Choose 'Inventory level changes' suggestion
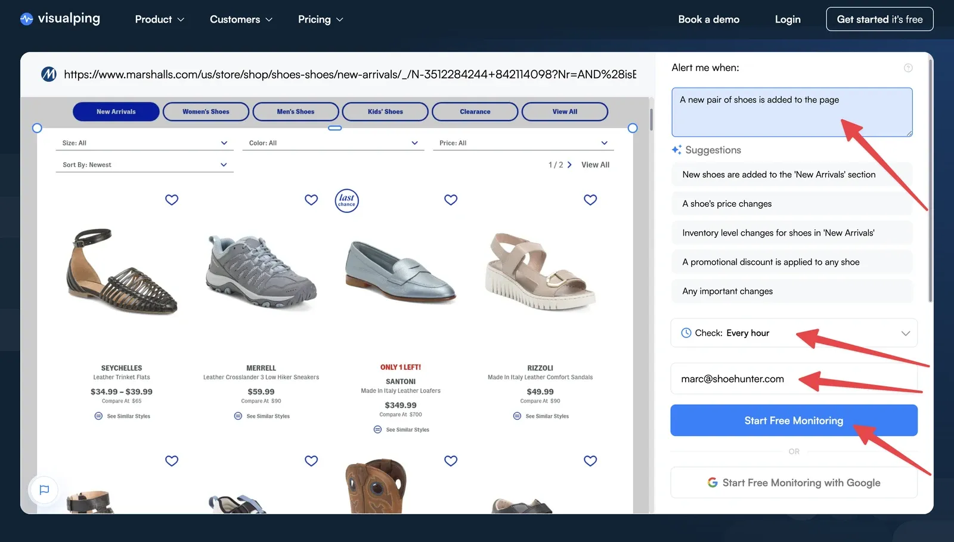 coord(792,233)
